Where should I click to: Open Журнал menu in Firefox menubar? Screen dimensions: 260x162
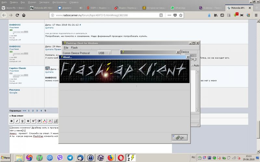[x=32, y=2]
